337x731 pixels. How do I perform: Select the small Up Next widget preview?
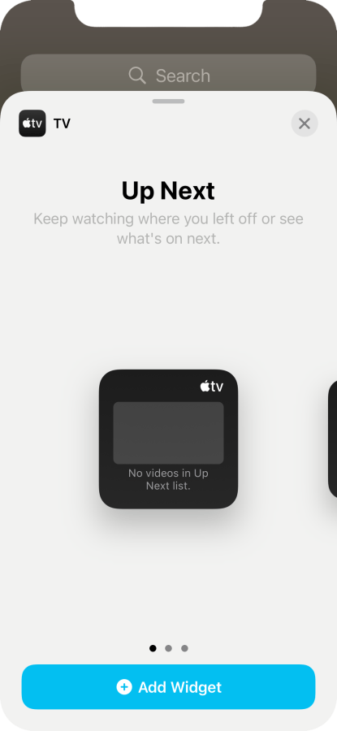[168, 439]
